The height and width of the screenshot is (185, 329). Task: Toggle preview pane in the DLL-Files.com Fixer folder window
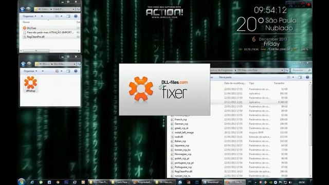[300, 77]
